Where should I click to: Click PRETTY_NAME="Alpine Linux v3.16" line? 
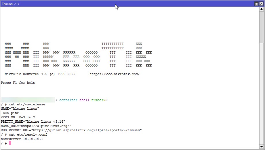(33, 121)
